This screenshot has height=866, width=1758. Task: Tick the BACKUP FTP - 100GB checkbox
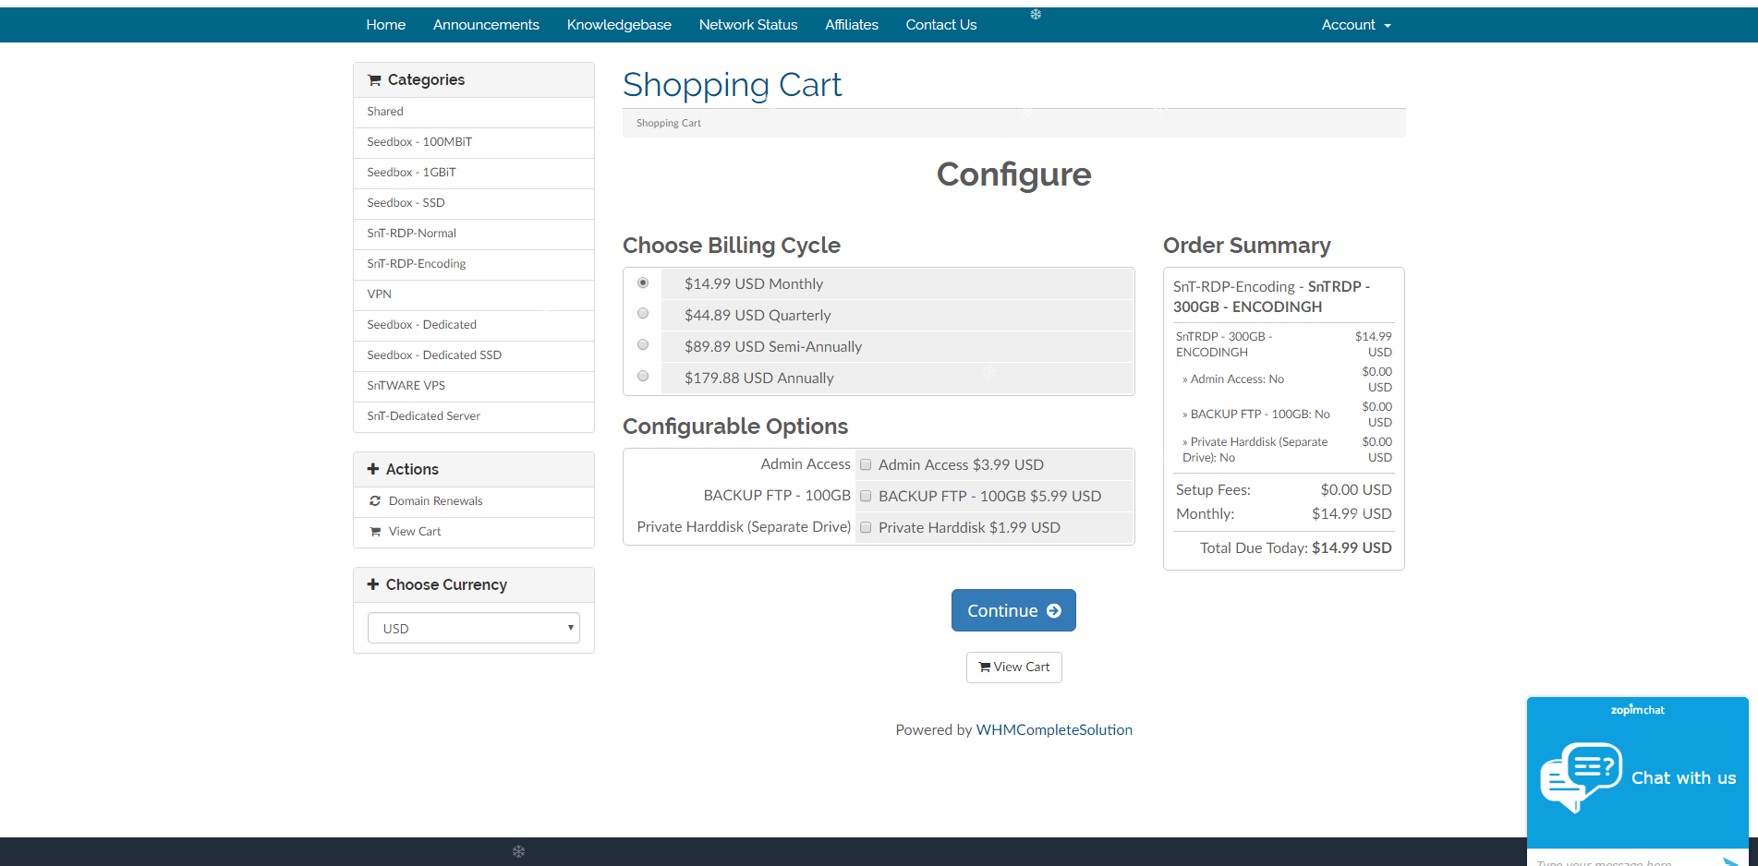click(x=866, y=496)
